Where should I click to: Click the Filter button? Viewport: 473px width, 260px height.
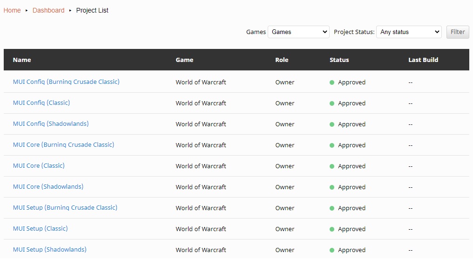[458, 32]
